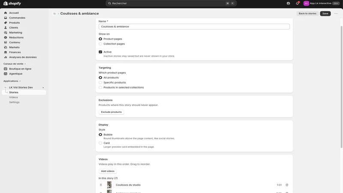Go to the Videos sub-menu
The width and height of the screenshot is (343, 193).
click(14, 97)
